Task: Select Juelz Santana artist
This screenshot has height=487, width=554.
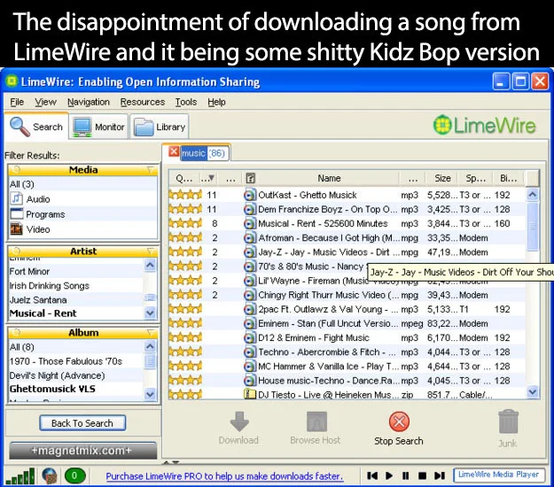Action: click(x=76, y=299)
